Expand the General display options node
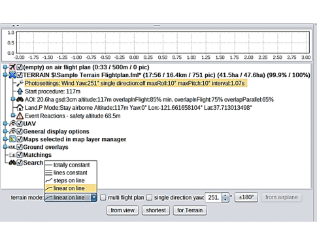The image size is (317, 245). (x=5, y=131)
